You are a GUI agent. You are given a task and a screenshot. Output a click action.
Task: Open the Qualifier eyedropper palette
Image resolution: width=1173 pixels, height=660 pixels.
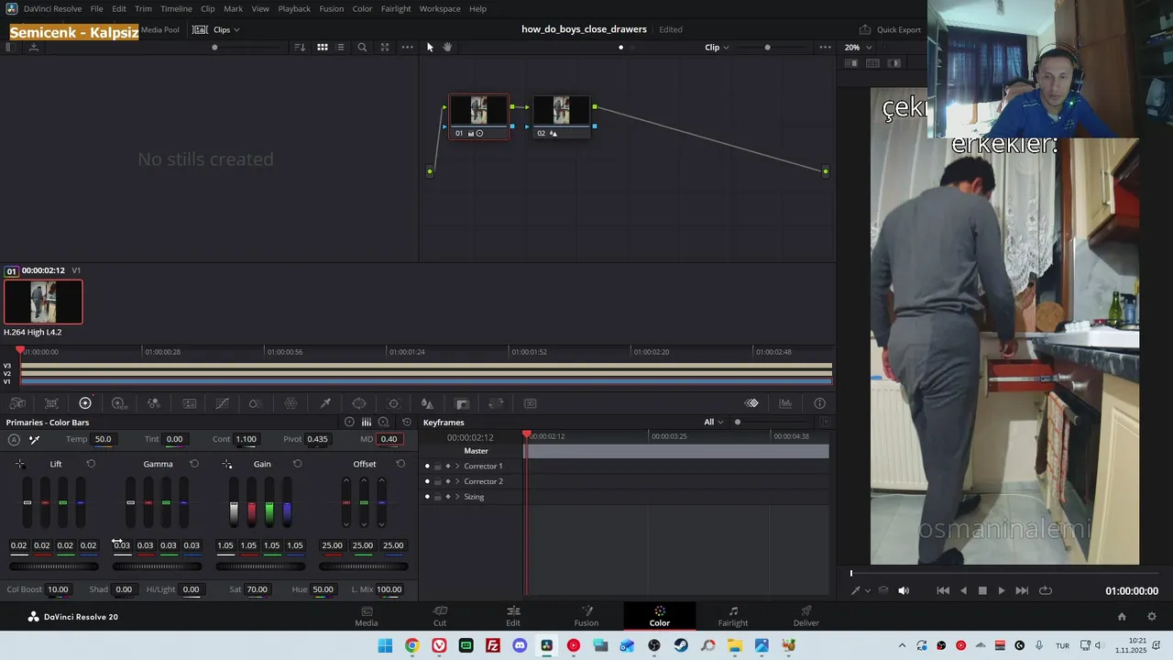pos(325,403)
